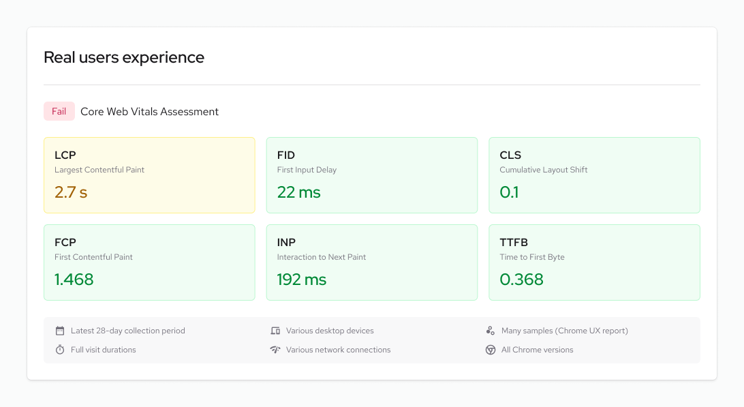This screenshot has height=407, width=744.
Task: Expand details for the FCP metric
Action: [x=149, y=262]
